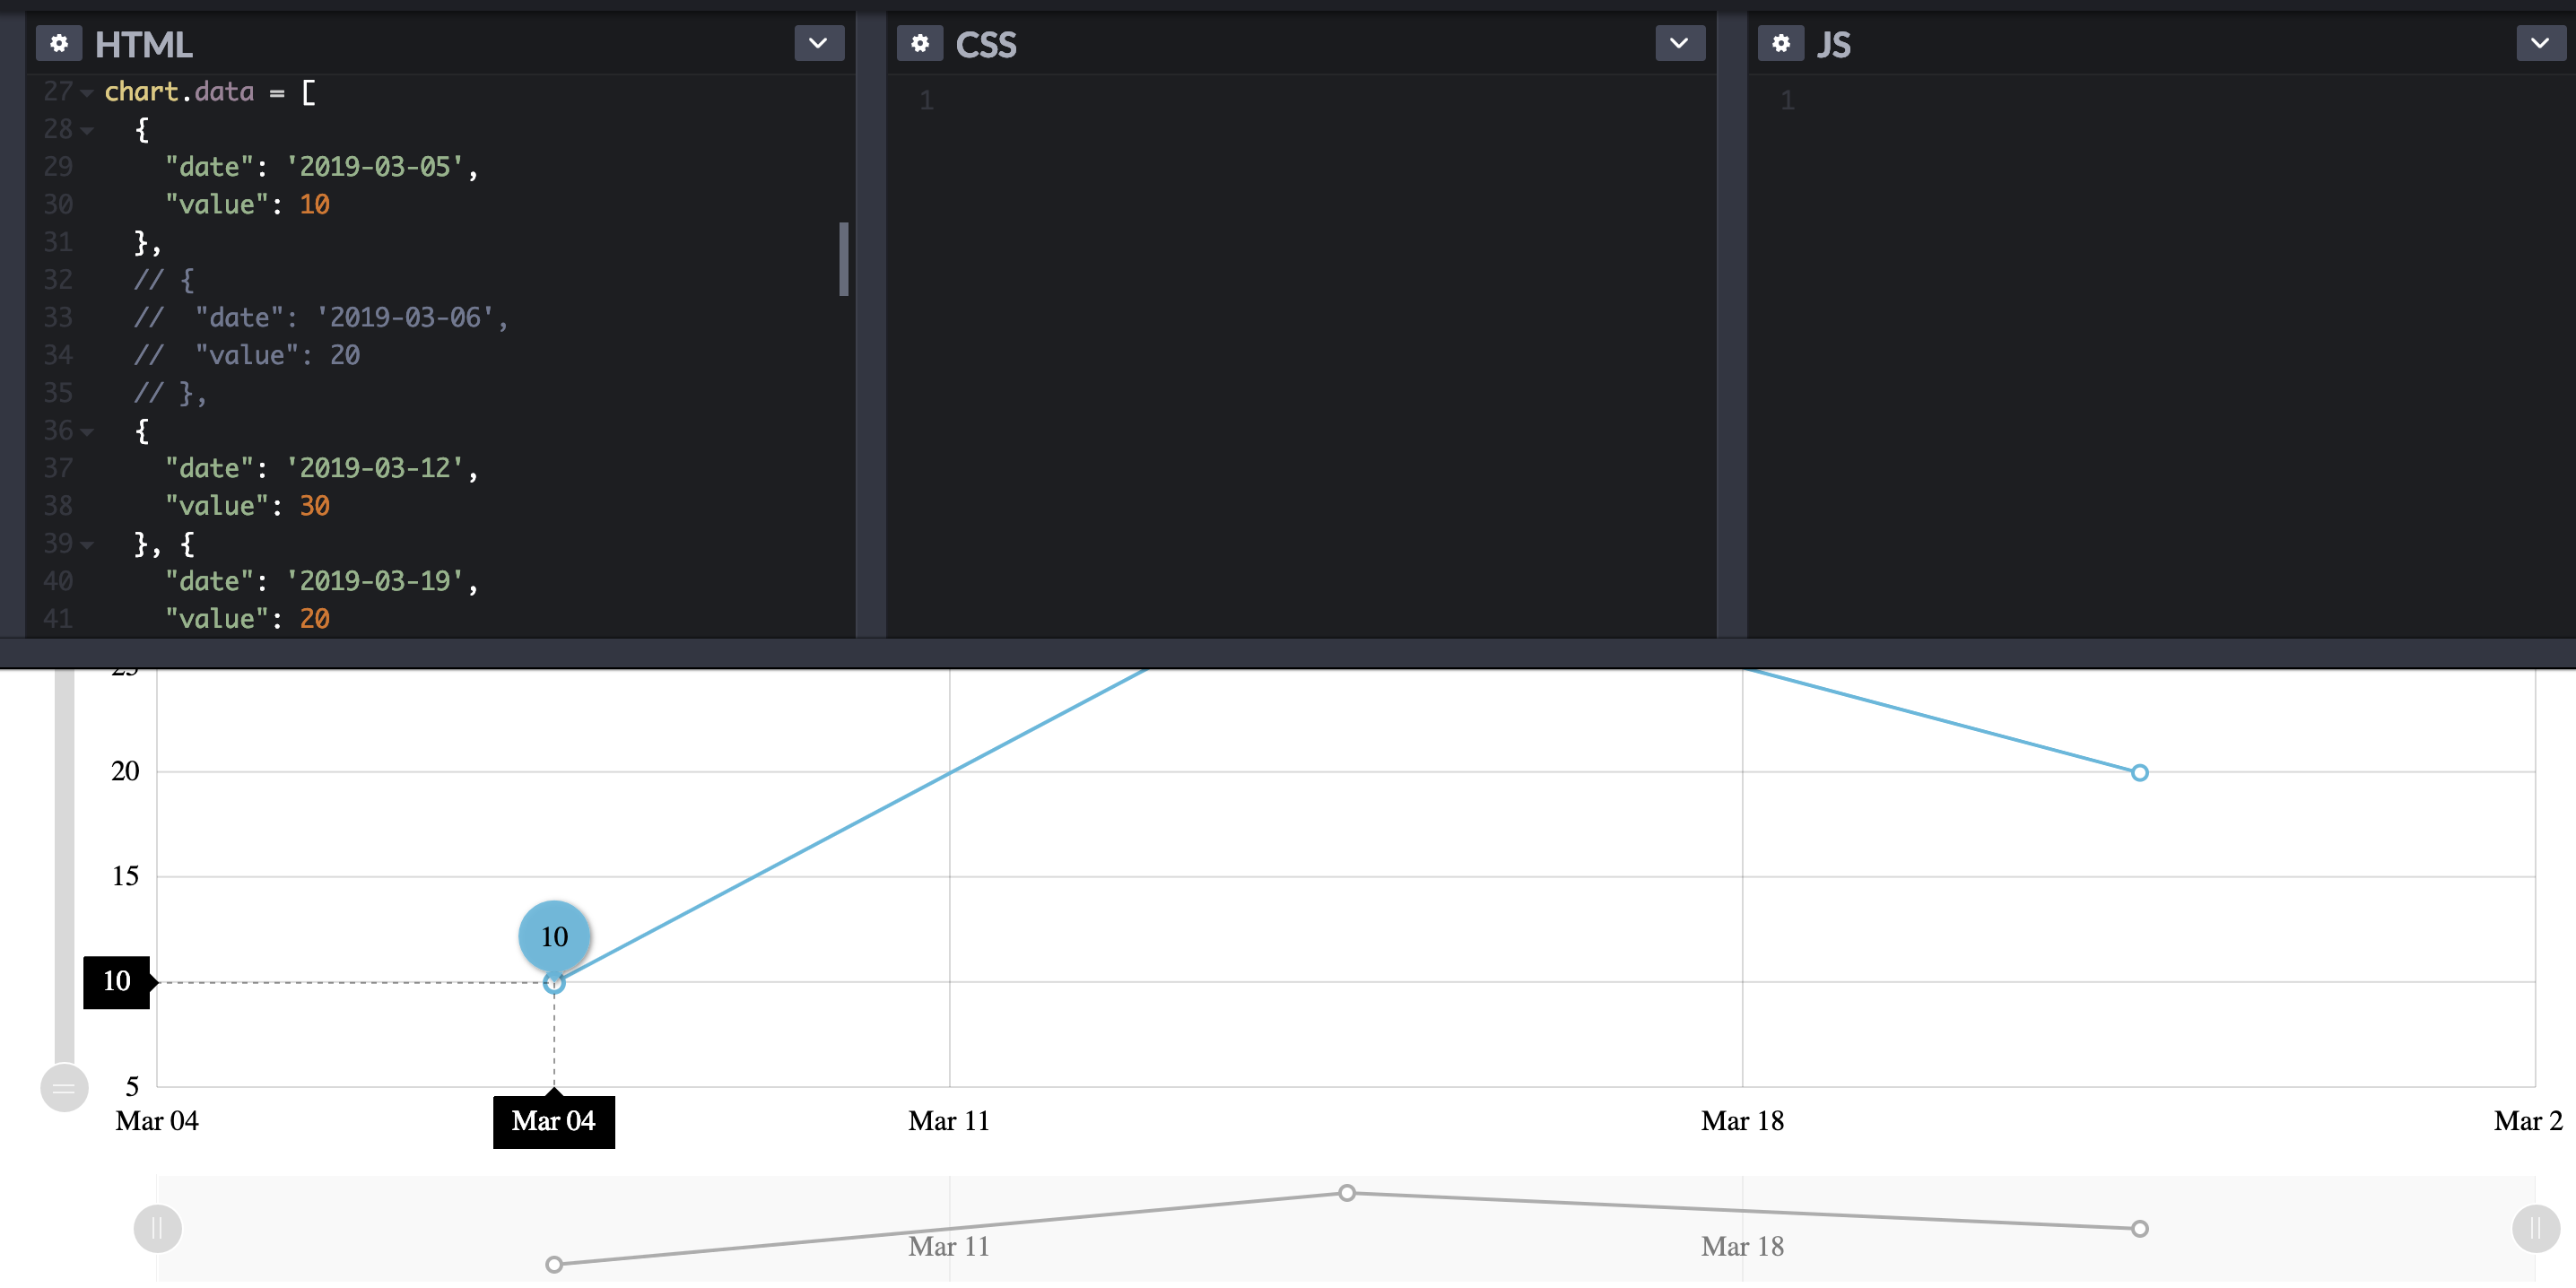Click the JS panel title
2576x1288 pixels.
pos(1834,45)
